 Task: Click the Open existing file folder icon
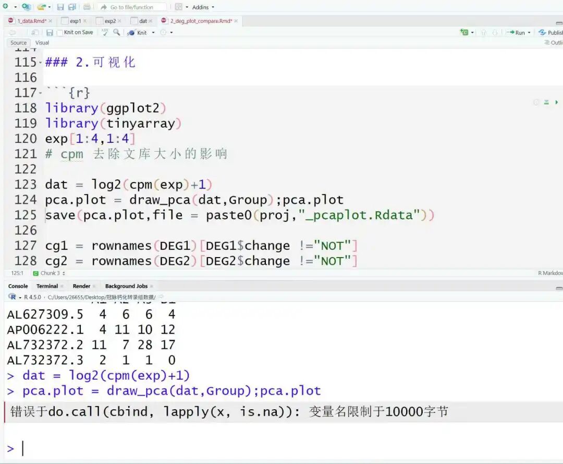pyautogui.click(x=42, y=7)
